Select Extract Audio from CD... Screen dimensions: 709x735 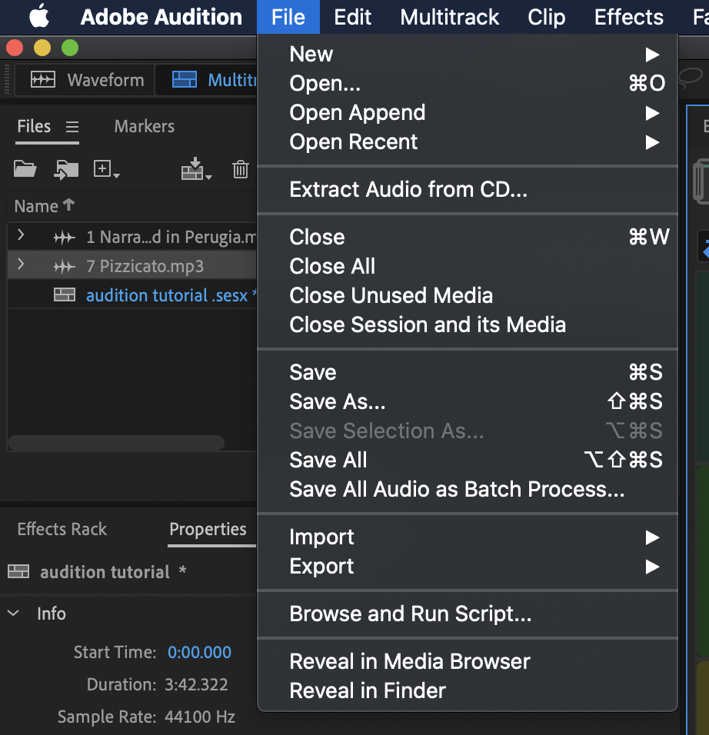468,190
